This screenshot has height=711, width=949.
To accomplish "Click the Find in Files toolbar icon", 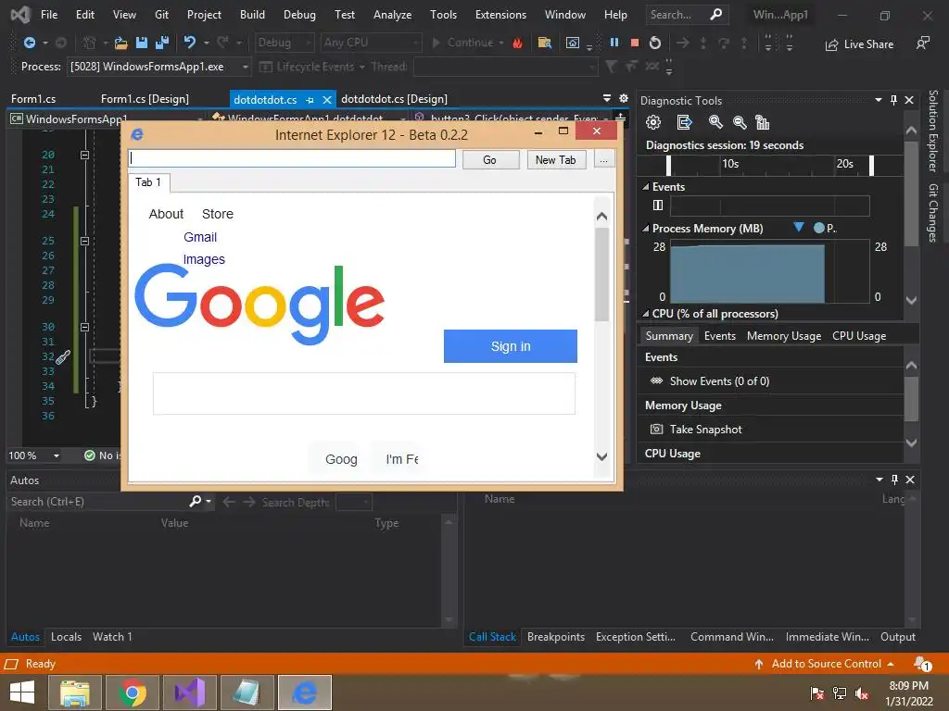I will tap(545, 43).
